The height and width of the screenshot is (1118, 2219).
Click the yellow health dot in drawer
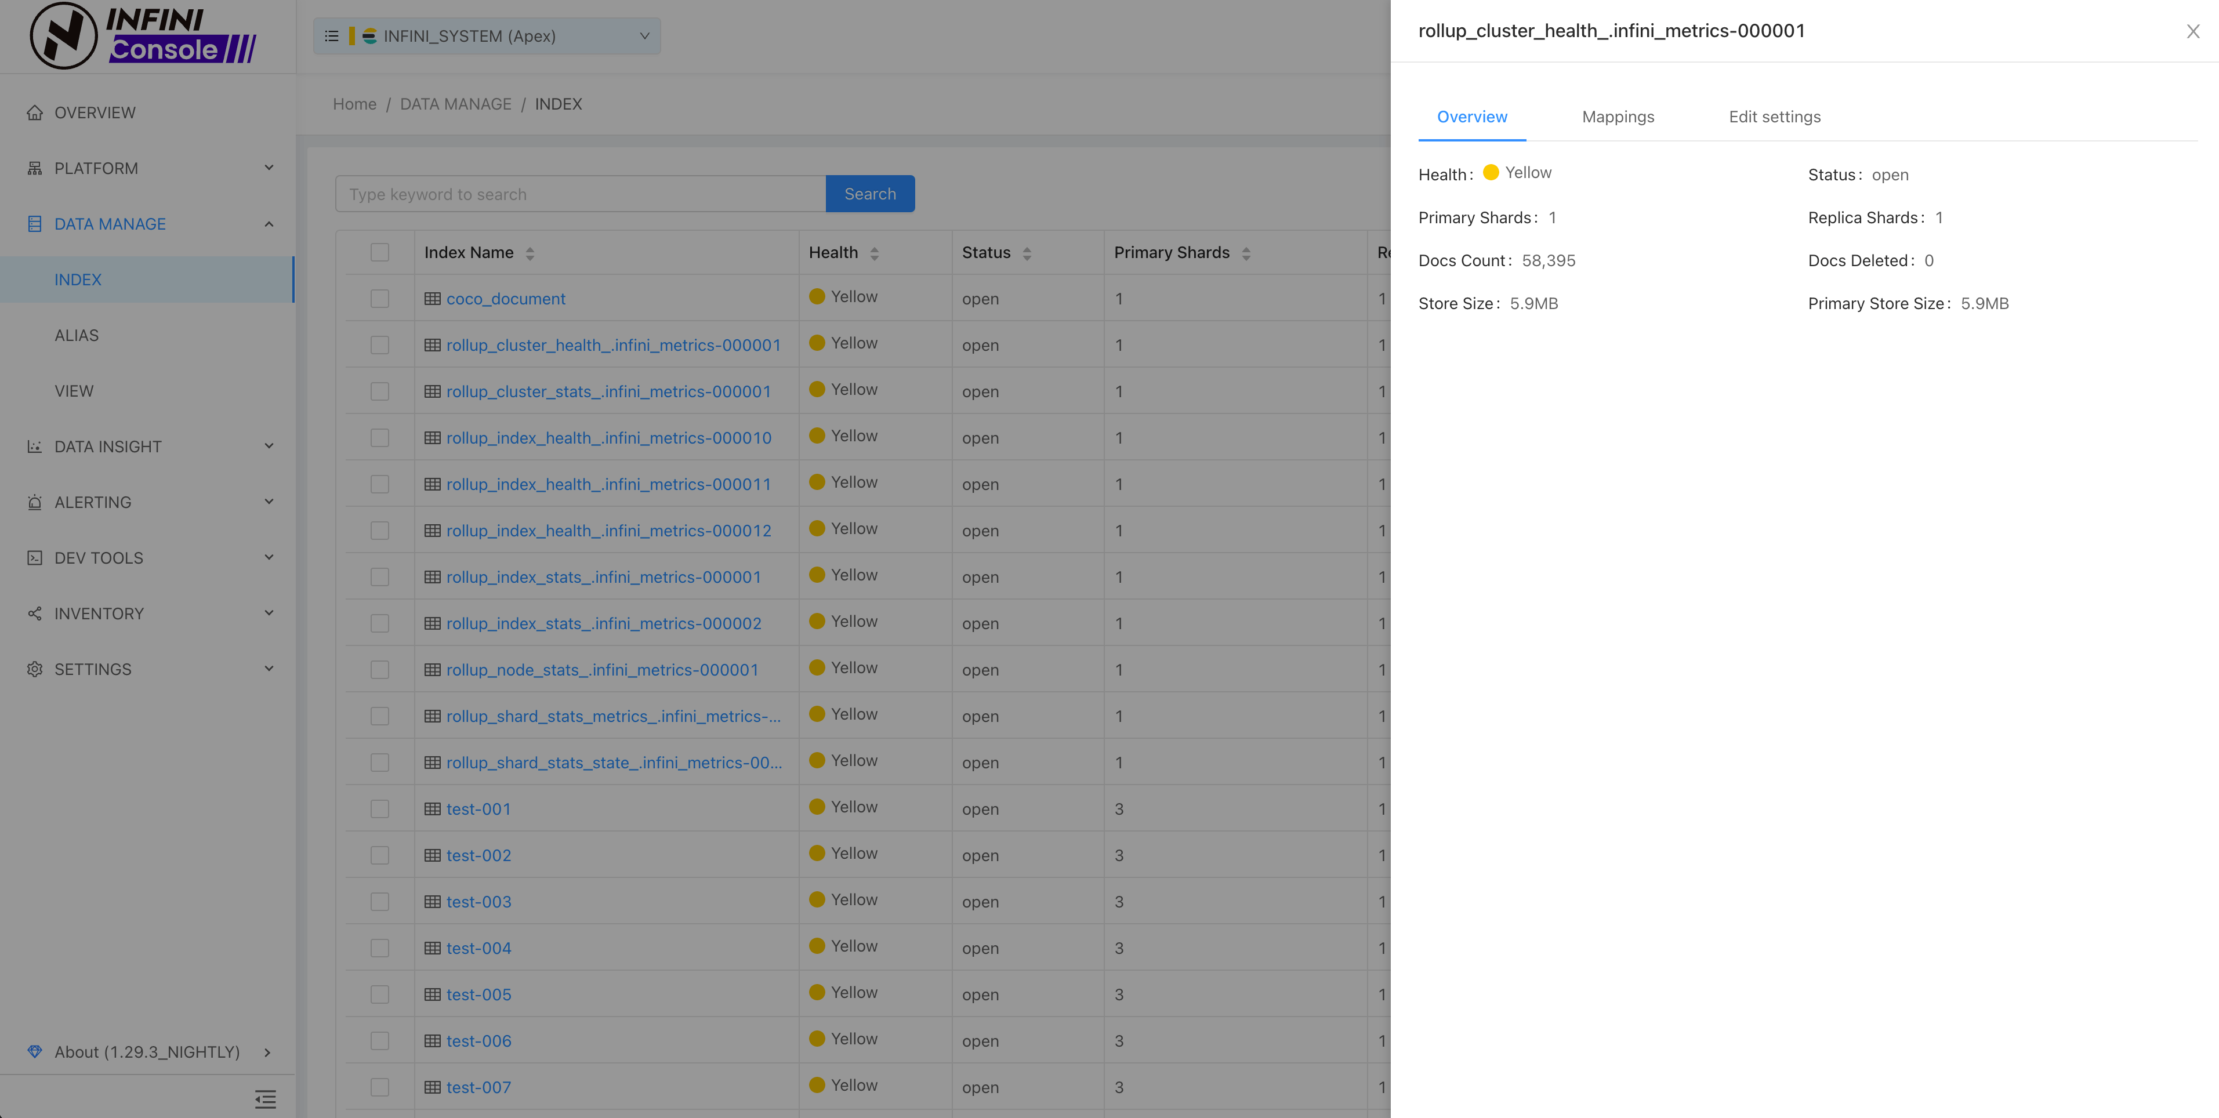pyautogui.click(x=1490, y=173)
